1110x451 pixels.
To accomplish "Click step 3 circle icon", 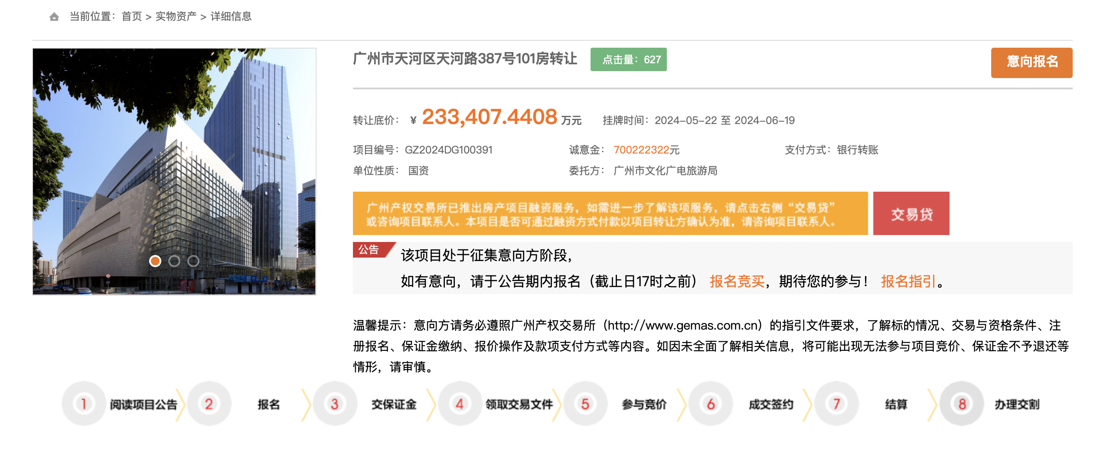I will [x=334, y=404].
